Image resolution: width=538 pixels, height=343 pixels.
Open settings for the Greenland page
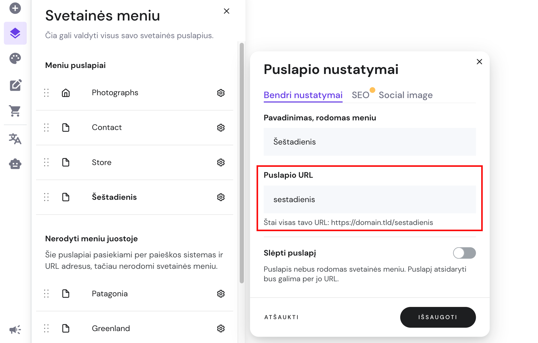click(x=221, y=328)
